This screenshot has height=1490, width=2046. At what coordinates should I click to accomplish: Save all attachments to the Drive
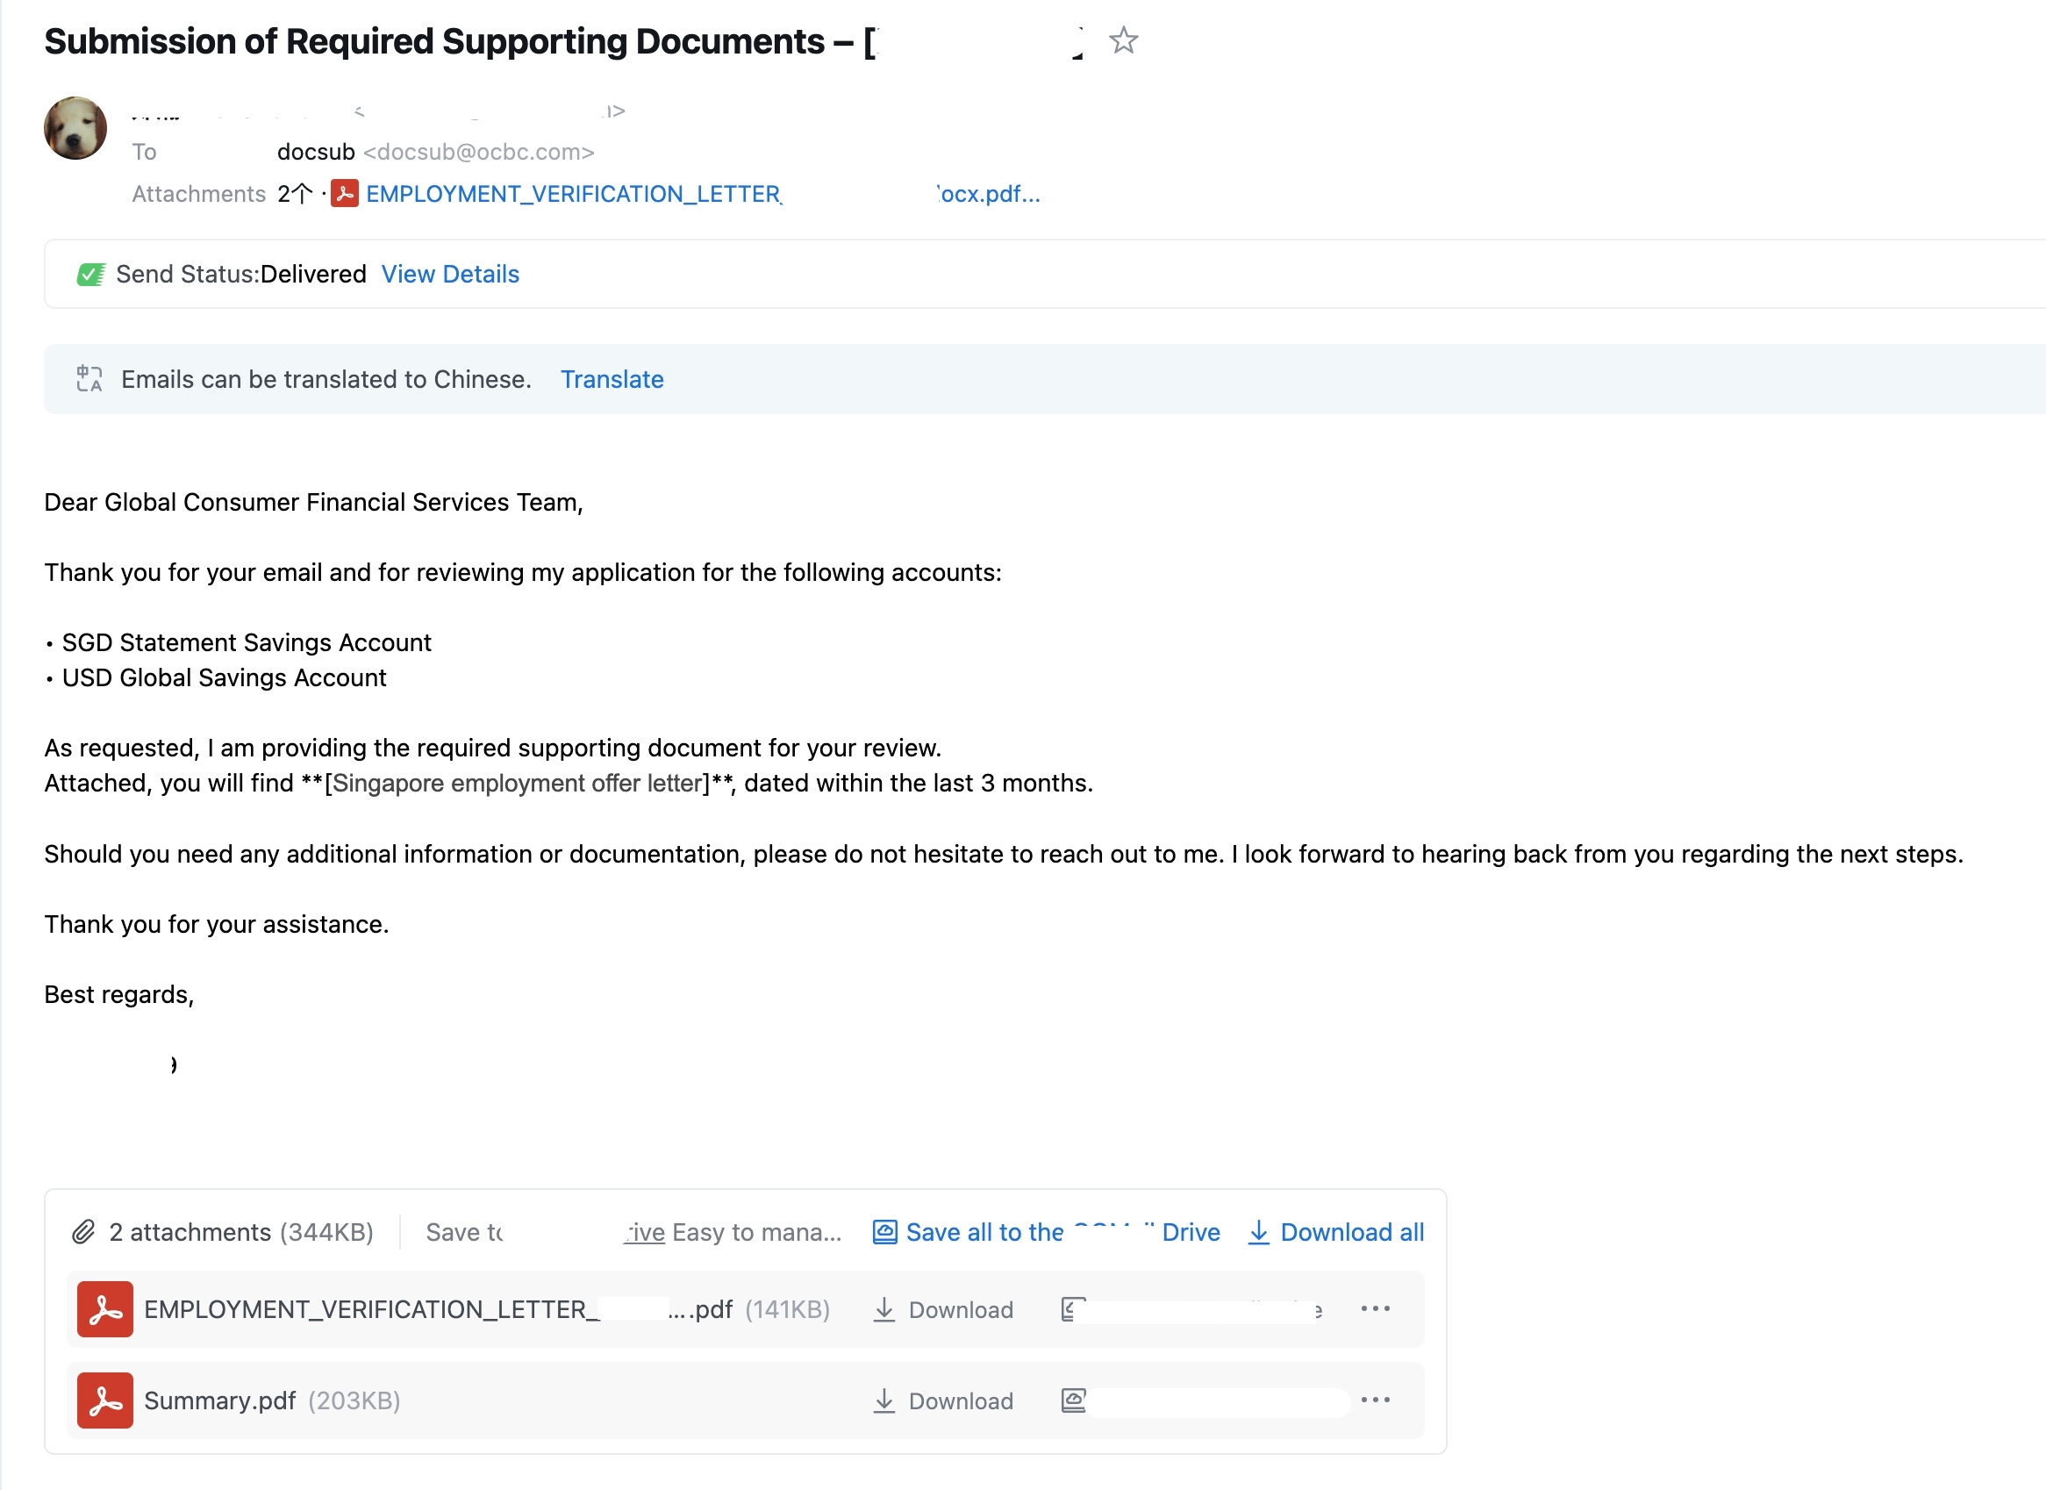[x=1047, y=1232]
